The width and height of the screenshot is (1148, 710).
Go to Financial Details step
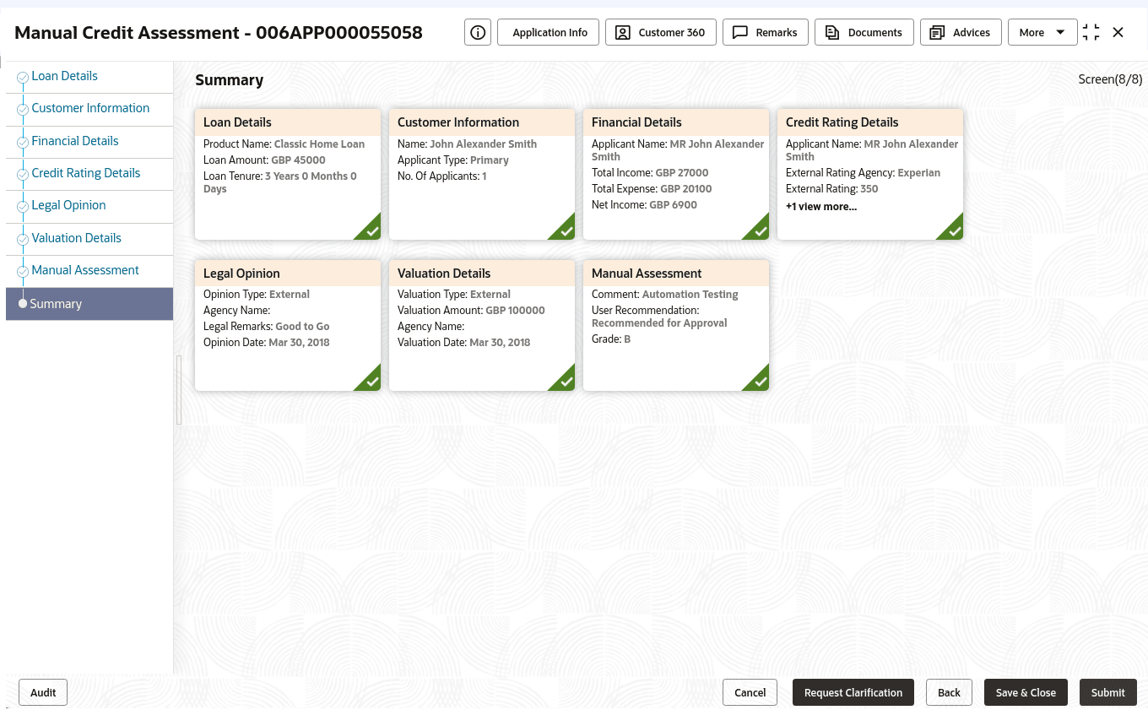(x=75, y=141)
